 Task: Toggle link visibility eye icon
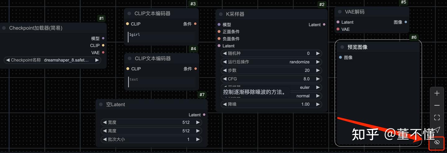click(x=437, y=142)
